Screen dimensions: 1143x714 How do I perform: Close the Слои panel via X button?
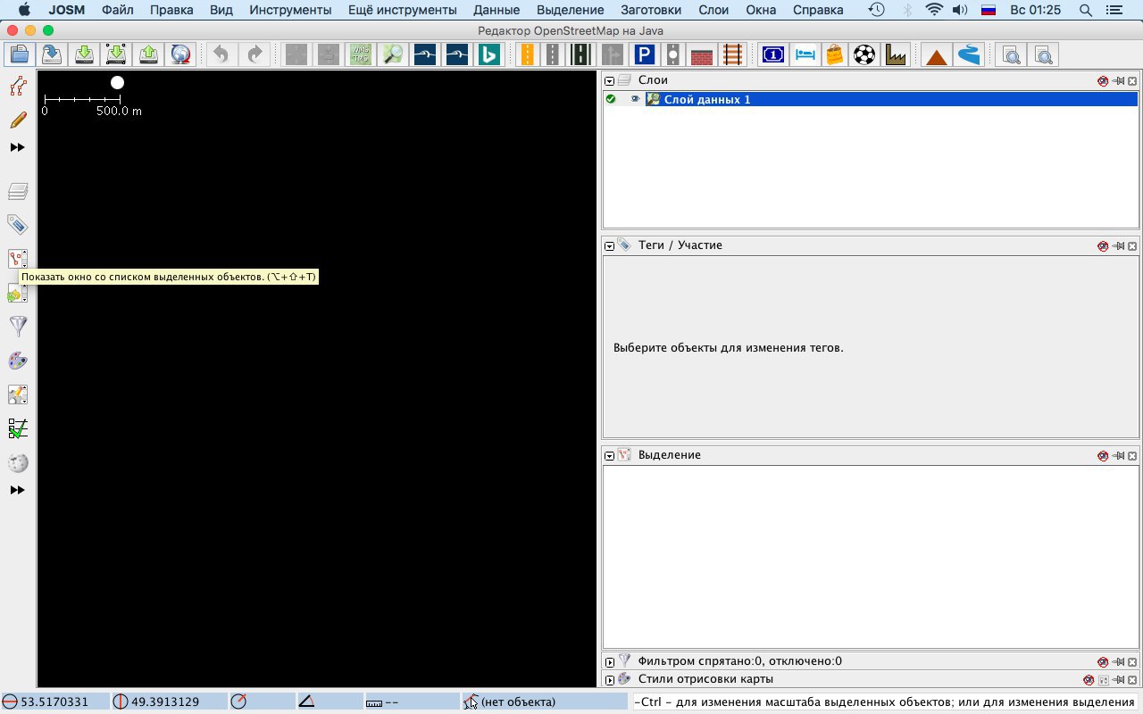[x=1132, y=81]
